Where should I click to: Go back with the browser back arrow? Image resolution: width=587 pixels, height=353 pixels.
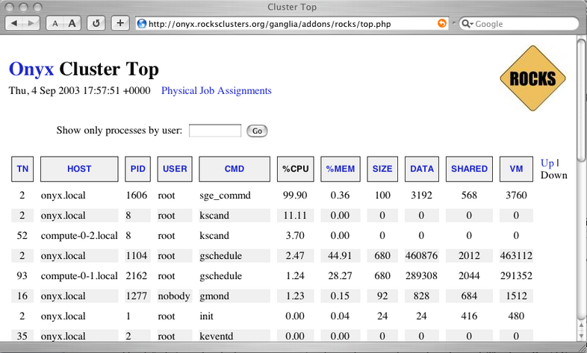pos(14,23)
